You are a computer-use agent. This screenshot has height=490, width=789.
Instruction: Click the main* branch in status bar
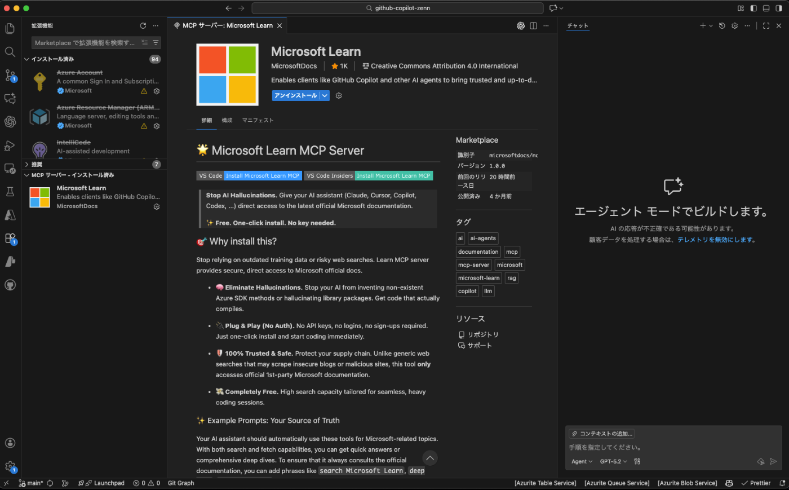point(32,483)
